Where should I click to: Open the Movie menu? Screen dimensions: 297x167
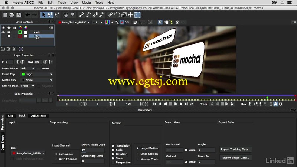coord(86,3)
